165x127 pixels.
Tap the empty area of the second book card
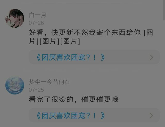[126, 115]
